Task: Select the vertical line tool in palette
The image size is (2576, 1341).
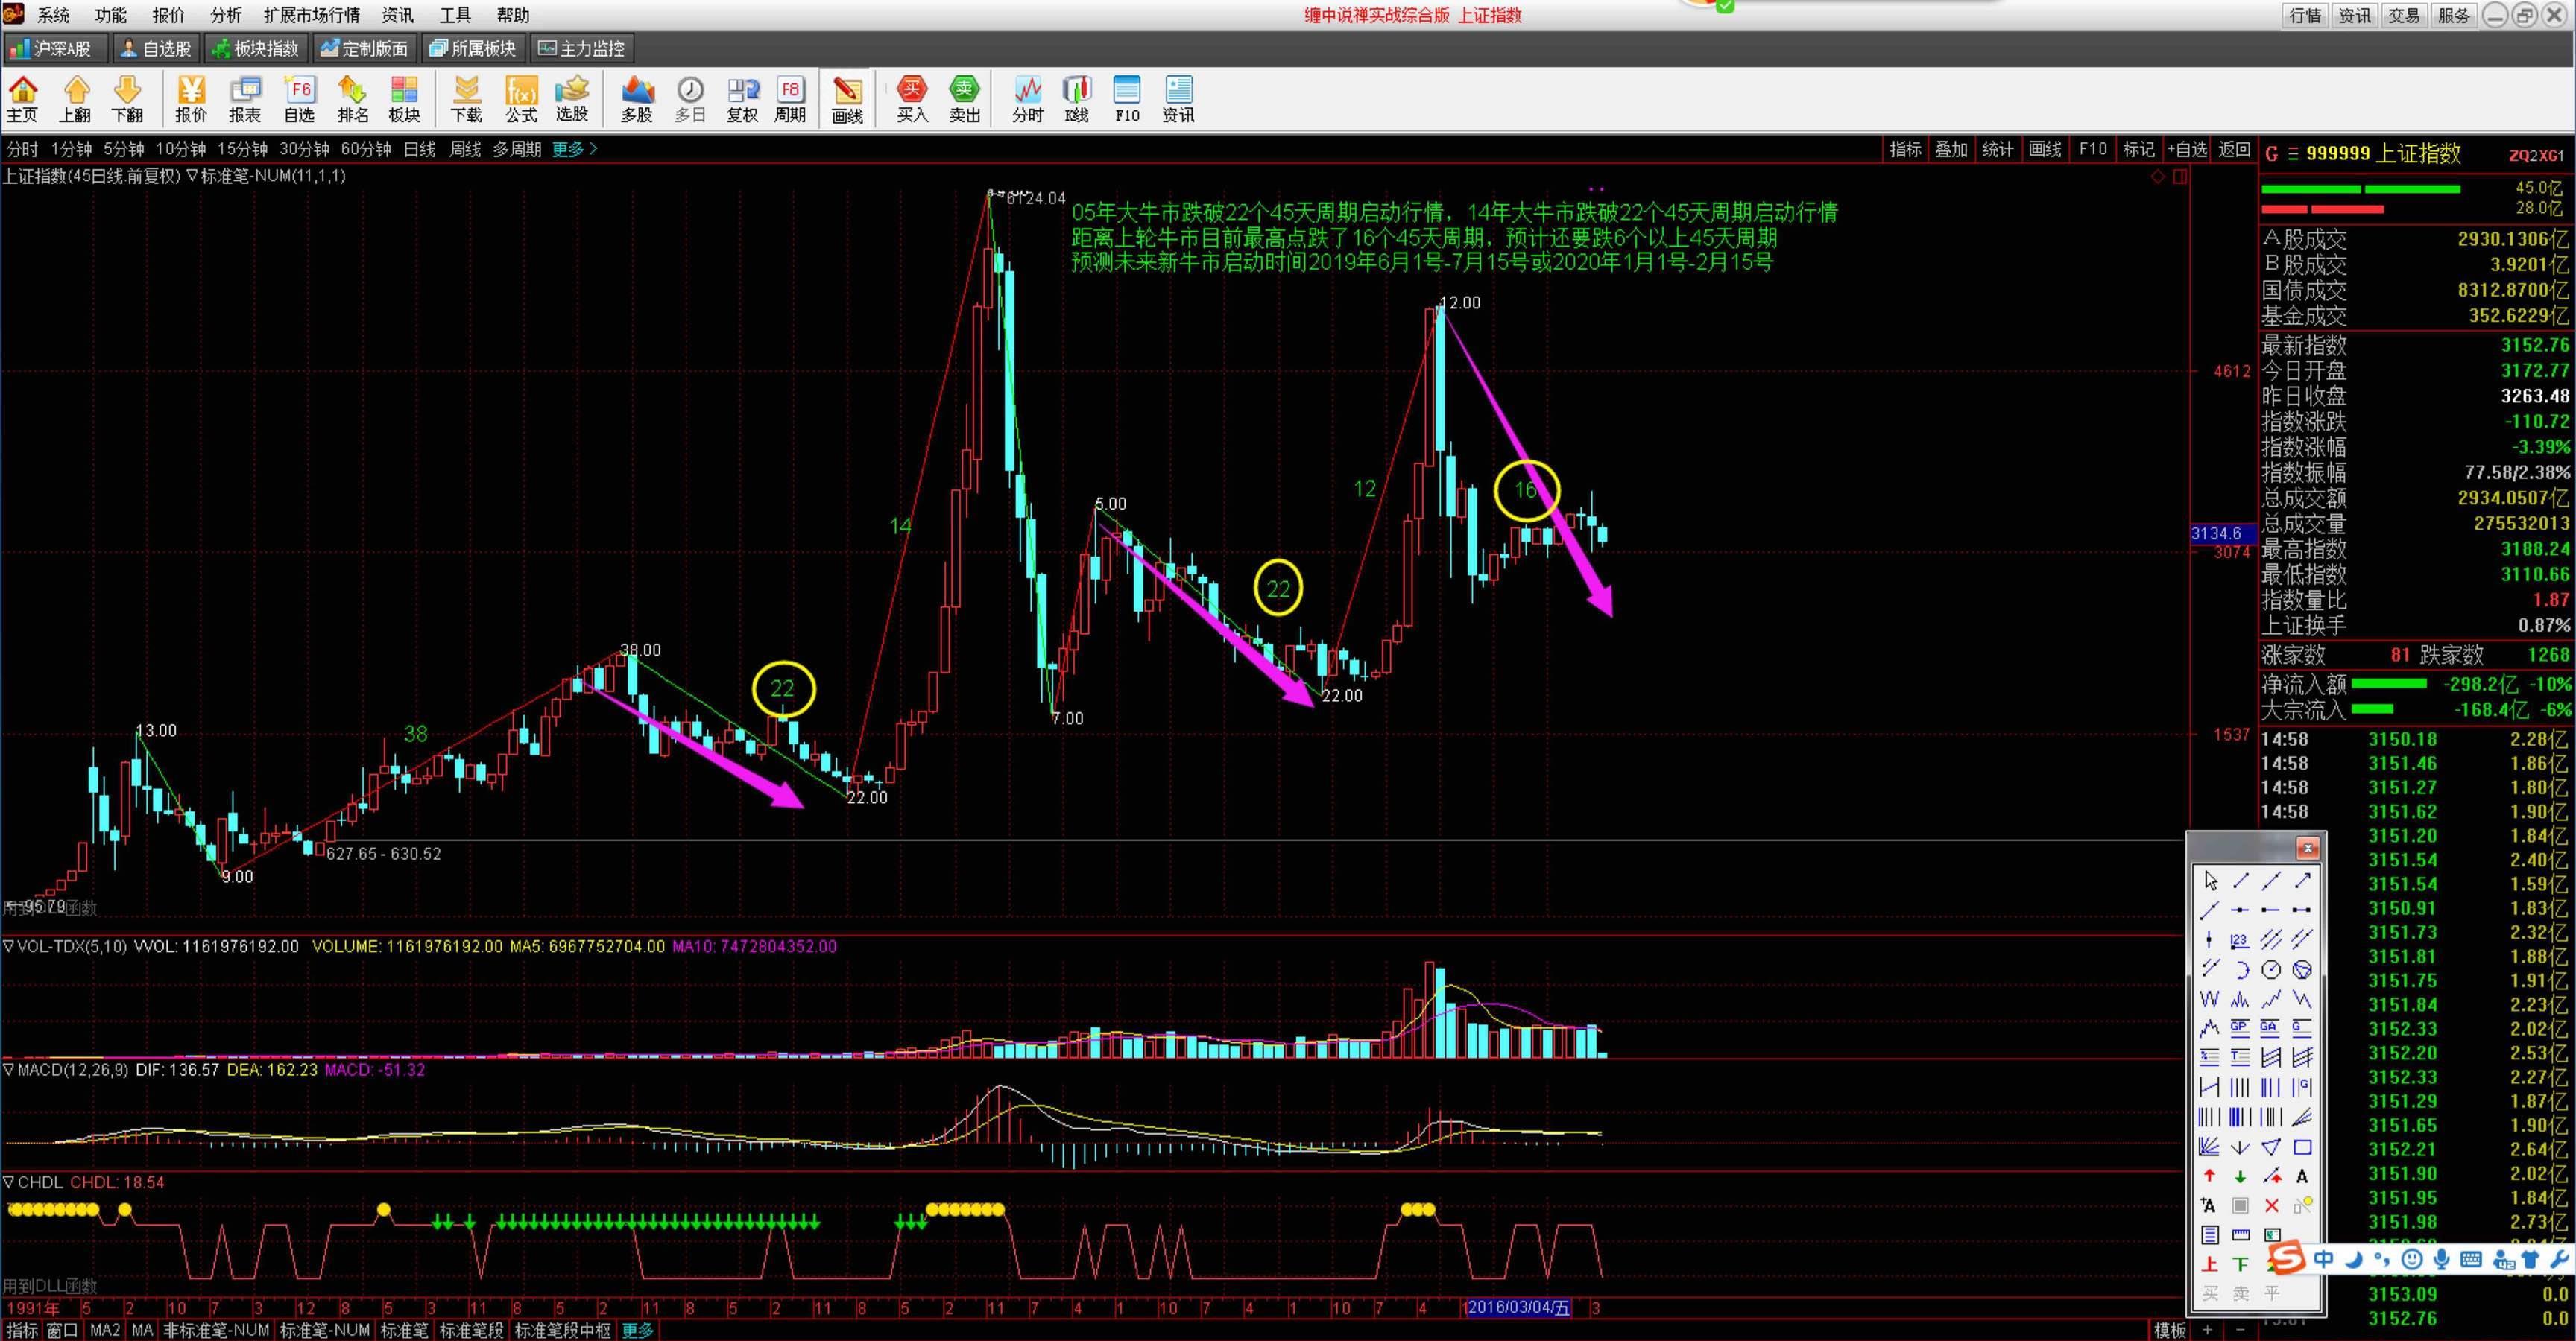Action: 2210,939
